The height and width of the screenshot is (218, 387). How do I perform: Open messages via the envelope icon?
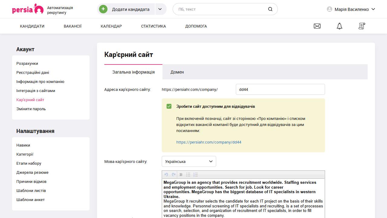pos(317,26)
